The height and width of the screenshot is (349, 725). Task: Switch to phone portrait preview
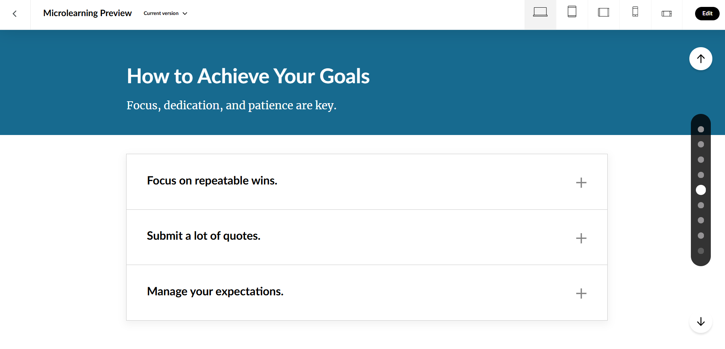(x=635, y=12)
